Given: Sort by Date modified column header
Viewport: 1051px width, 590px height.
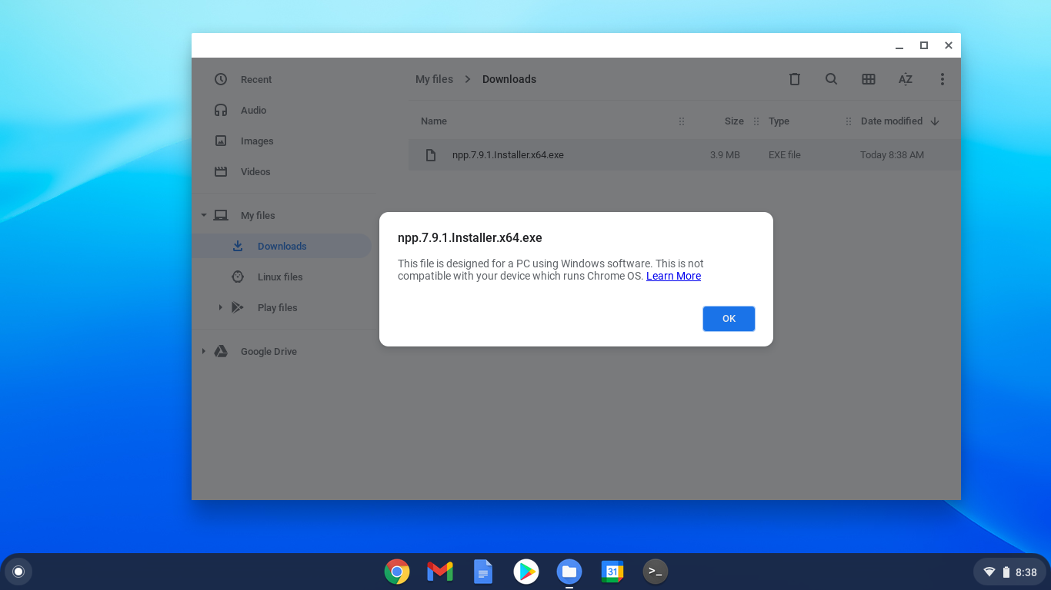Looking at the screenshot, I should point(892,121).
